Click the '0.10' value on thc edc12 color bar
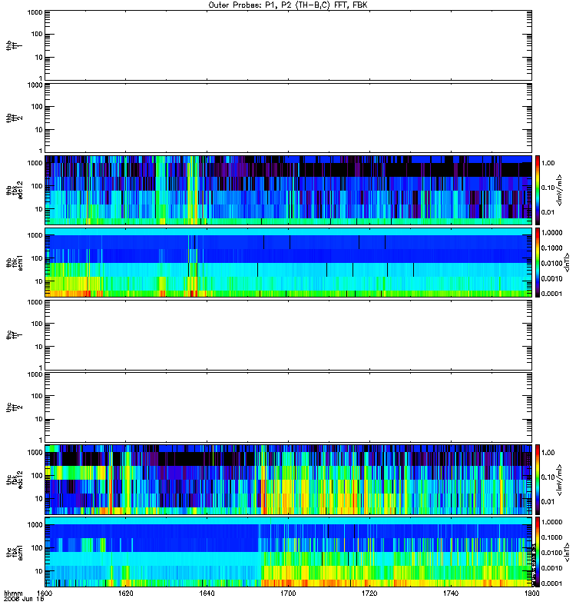Image resolution: width=576 pixels, height=615 pixels. [548, 477]
